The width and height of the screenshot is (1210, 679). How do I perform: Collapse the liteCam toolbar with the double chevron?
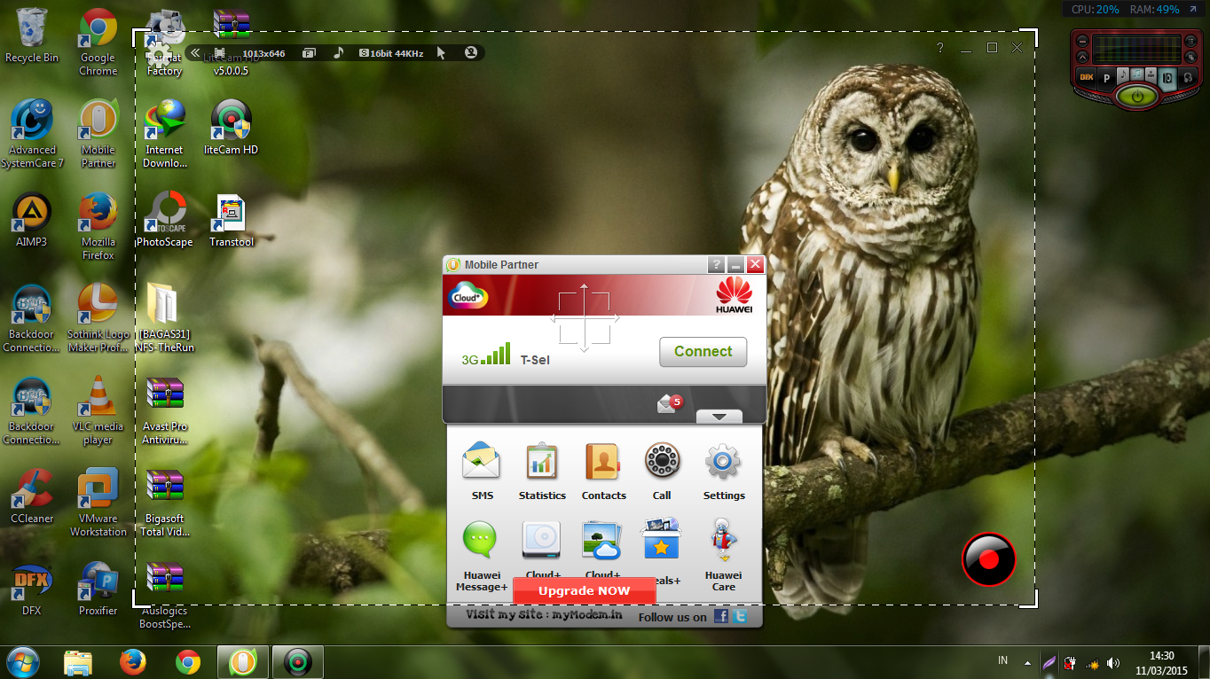(194, 52)
